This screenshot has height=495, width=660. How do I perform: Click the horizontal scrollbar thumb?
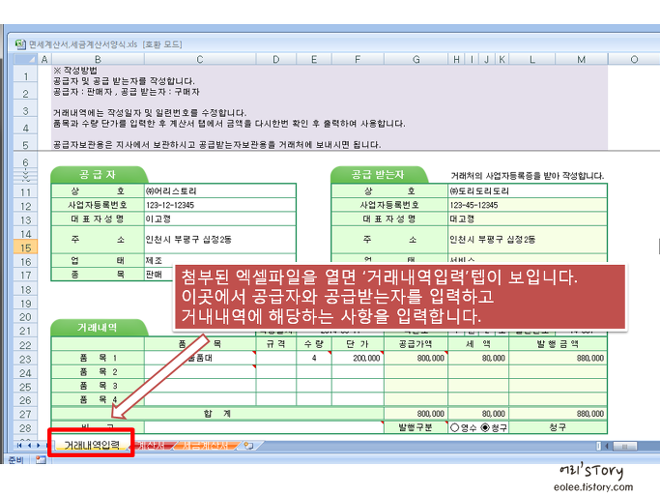coord(624,446)
